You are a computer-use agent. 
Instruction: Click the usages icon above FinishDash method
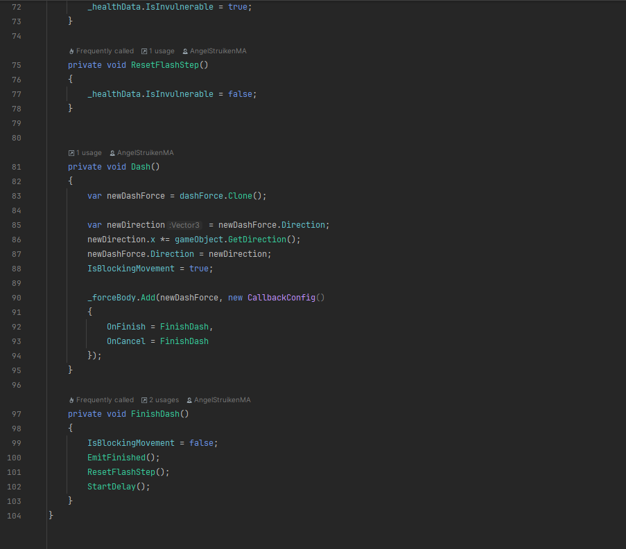(x=144, y=400)
